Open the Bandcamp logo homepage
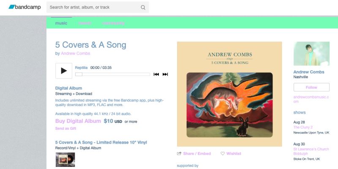 pos(25,7)
